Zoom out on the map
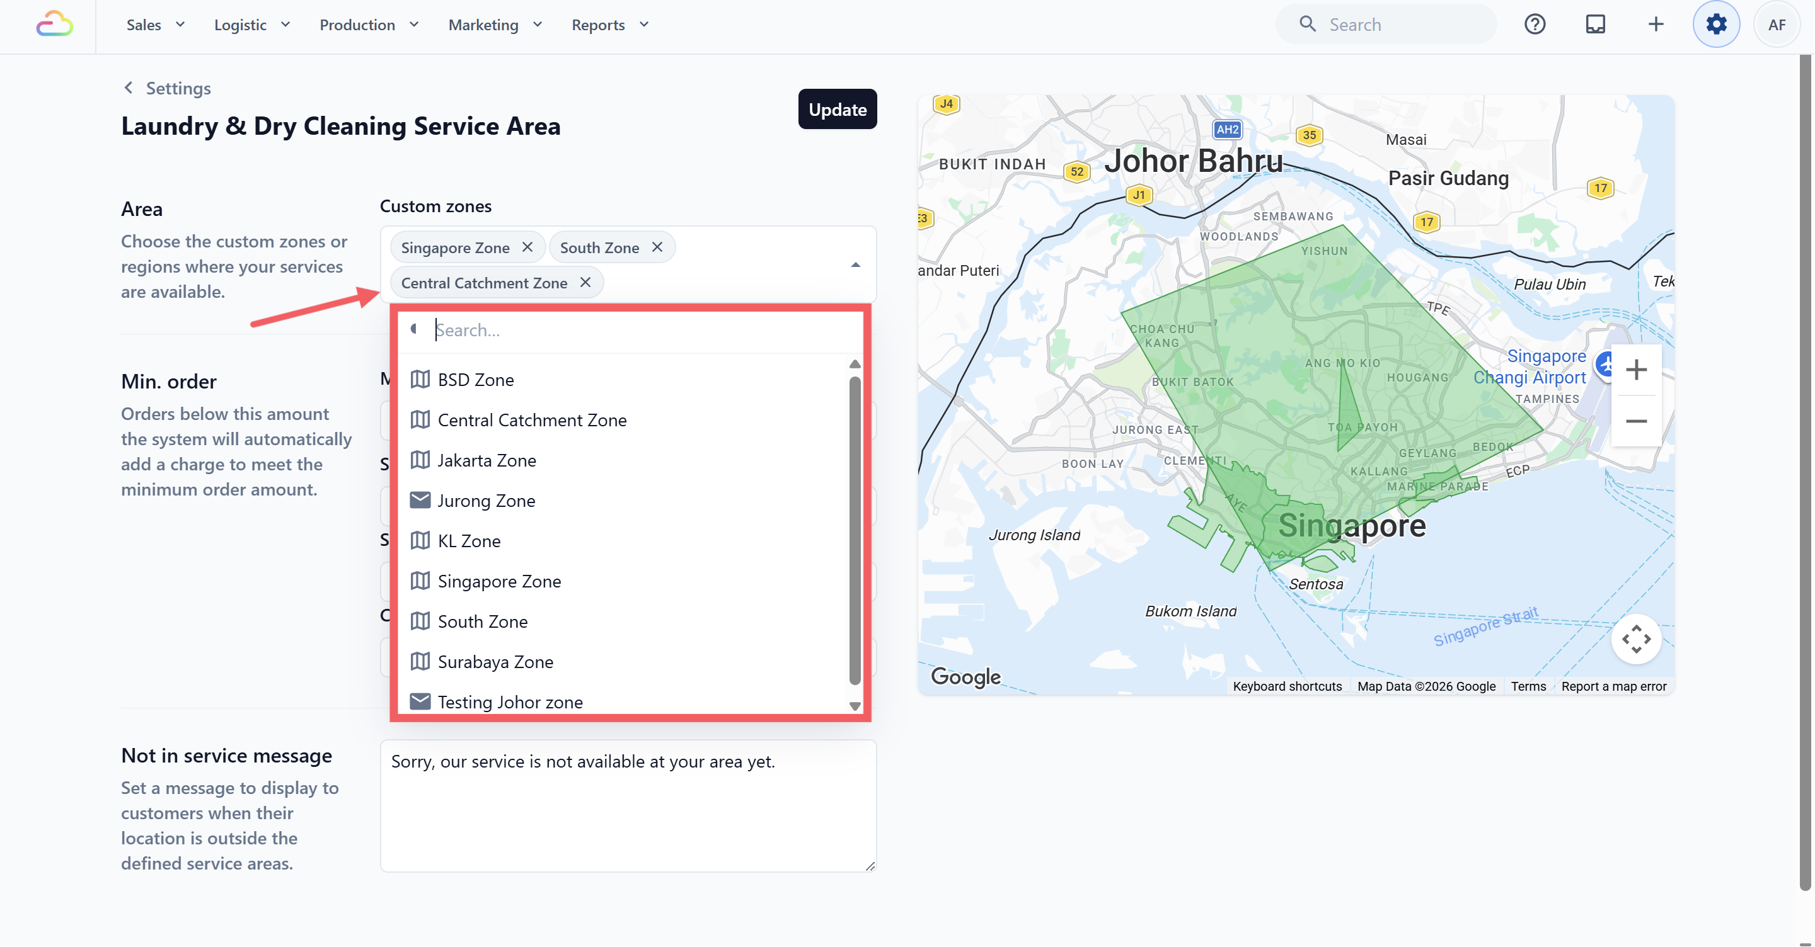The width and height of the screenshot is (1815, 947). click(1636, 421)
